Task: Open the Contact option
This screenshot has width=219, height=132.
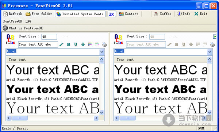Action: [x=128, y=14]
